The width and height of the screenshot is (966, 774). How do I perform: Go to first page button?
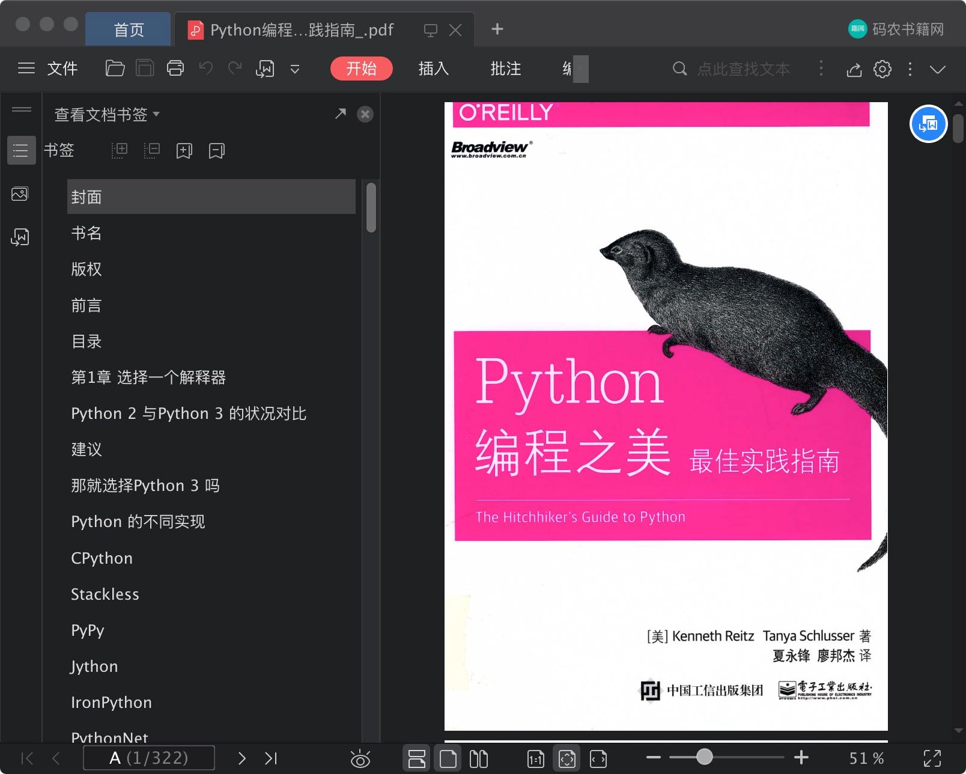click(27, 758)
